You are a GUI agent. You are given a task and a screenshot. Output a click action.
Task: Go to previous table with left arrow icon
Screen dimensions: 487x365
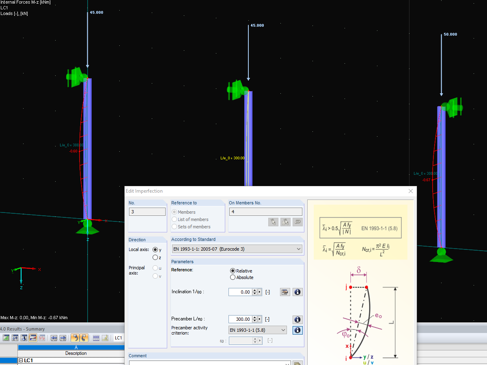click(x=54, y=338)
